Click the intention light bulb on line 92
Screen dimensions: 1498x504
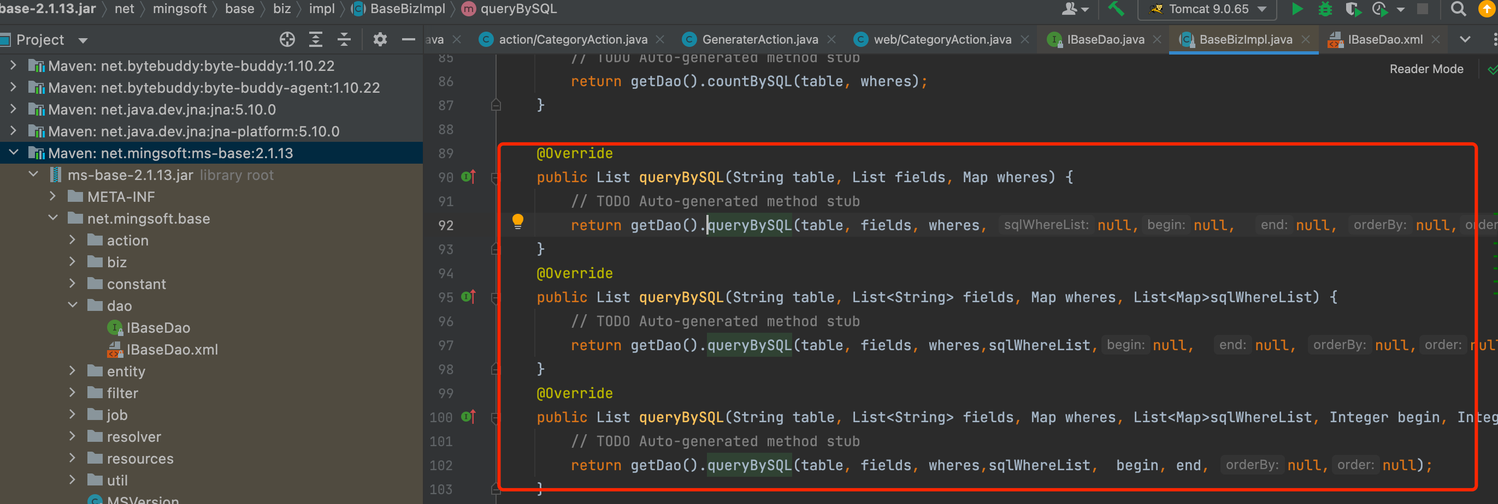pyautogui.click(x=517, y=221)
